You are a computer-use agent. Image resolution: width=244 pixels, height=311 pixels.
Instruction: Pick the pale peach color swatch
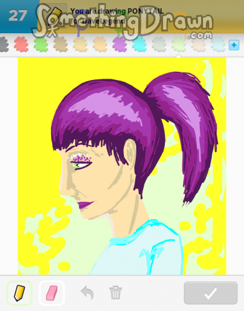pyautogui.click(x=199, y=44)
